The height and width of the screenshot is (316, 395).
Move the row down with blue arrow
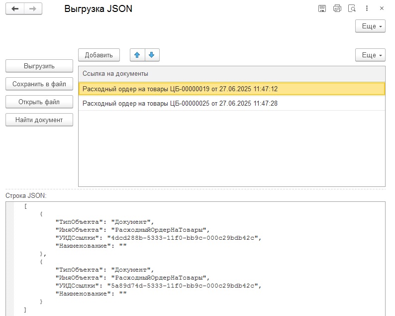click(x=152, y=55)
